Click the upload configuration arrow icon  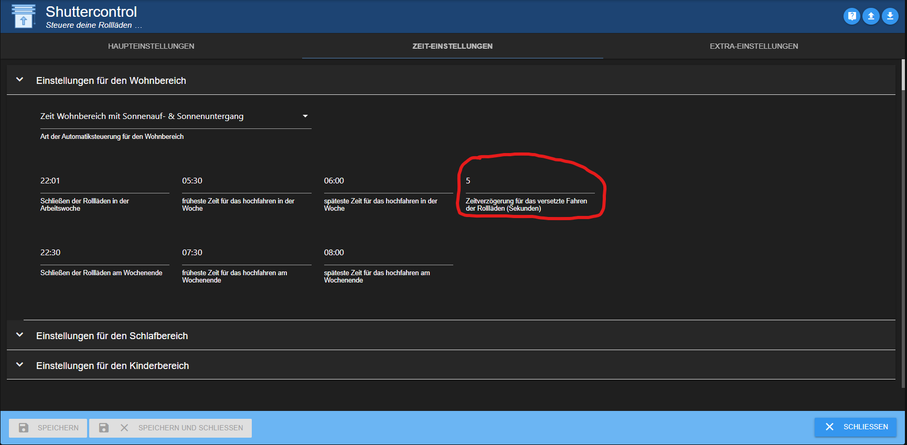pyautogui.click(x=871, y=16)
